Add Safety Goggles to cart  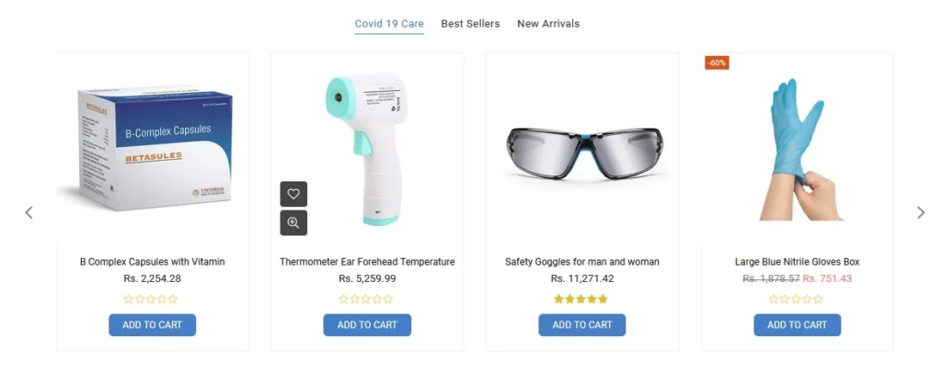click(x=581, y=324)
